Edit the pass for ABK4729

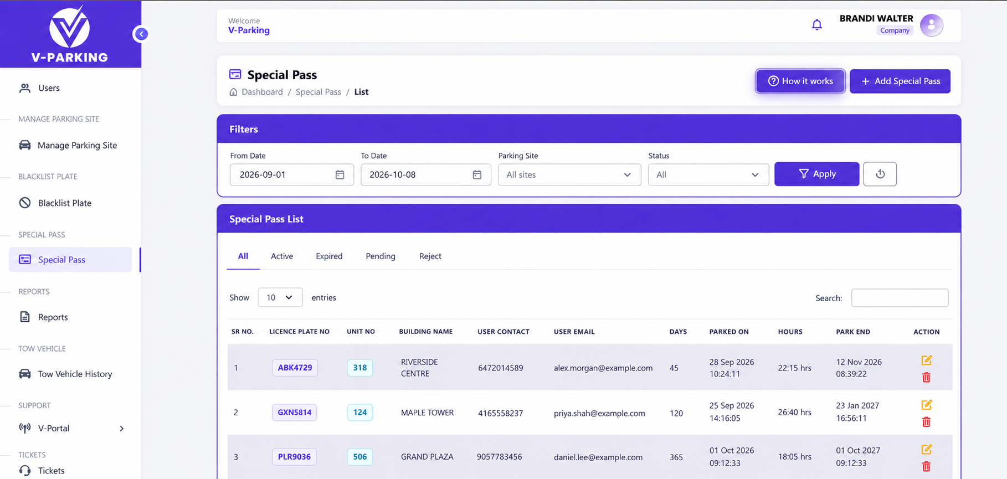click(926, 360)
